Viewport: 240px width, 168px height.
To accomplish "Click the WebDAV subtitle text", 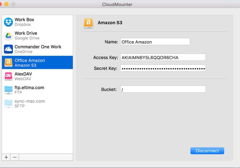I will click(23, 79).
